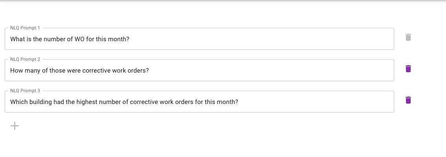Click the "NLQ Prompt 2" field label
The width and height of the screenshot is (446, 157).
25,59
